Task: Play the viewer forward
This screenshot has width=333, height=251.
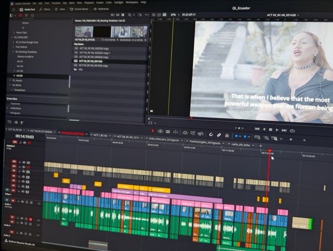Action: tap(277, 130)
